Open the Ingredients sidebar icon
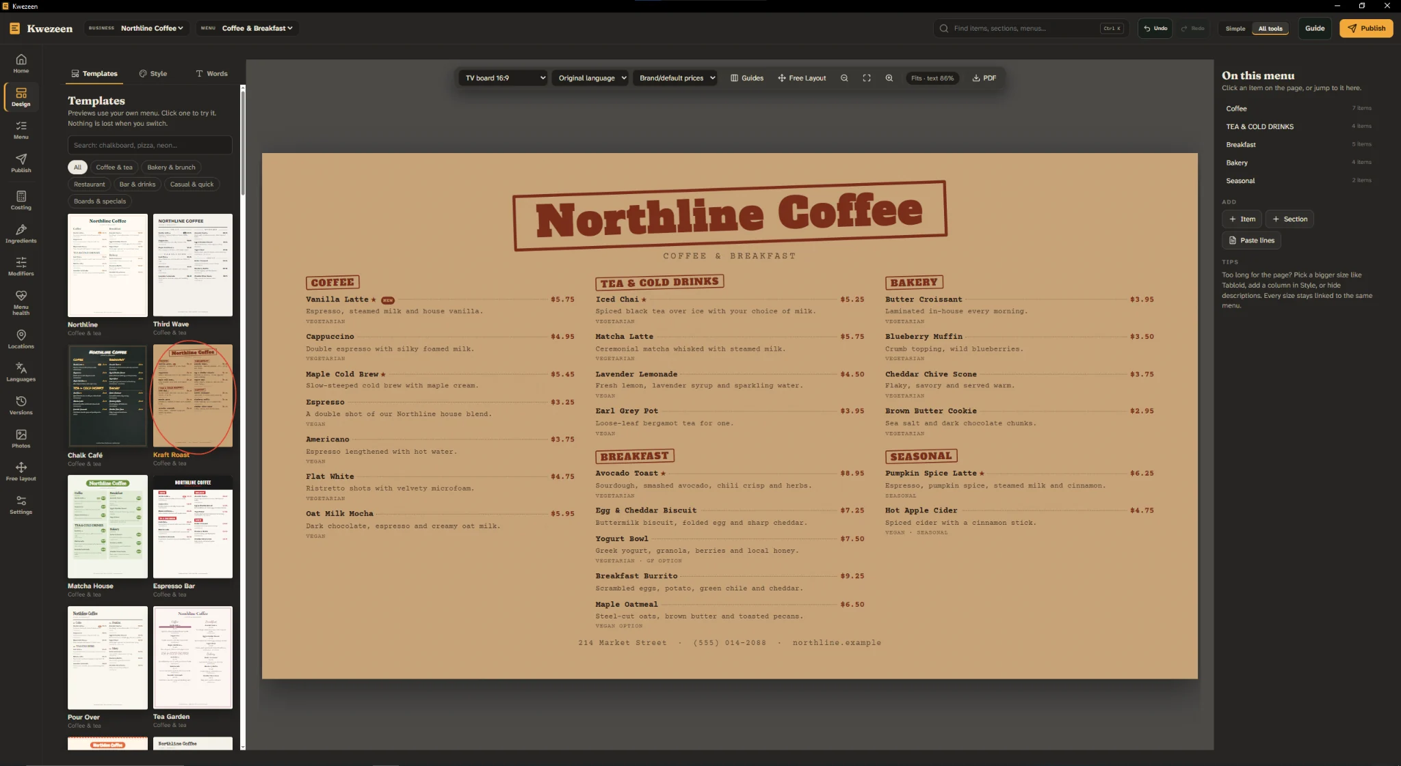 click(21, 234)
